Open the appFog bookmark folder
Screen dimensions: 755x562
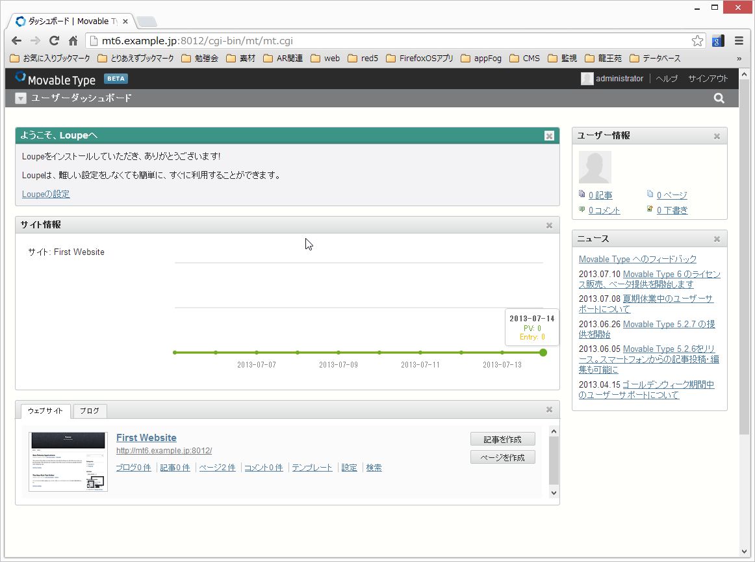click(481, 59)
